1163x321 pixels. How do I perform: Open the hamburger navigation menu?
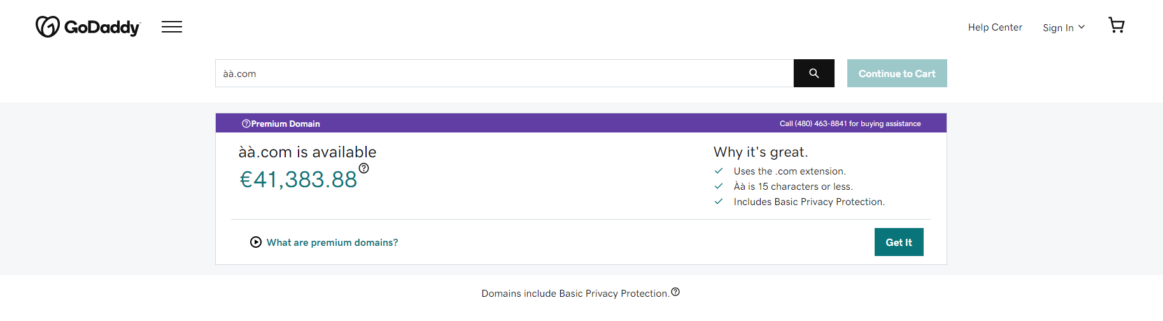click(x=172, y=27)
